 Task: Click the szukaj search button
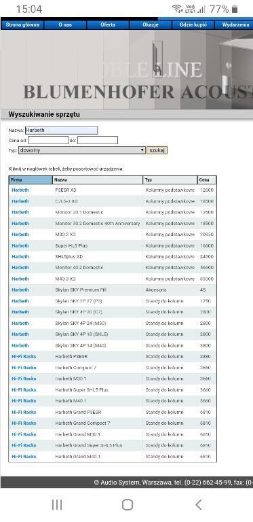click(x=157, y=150)
